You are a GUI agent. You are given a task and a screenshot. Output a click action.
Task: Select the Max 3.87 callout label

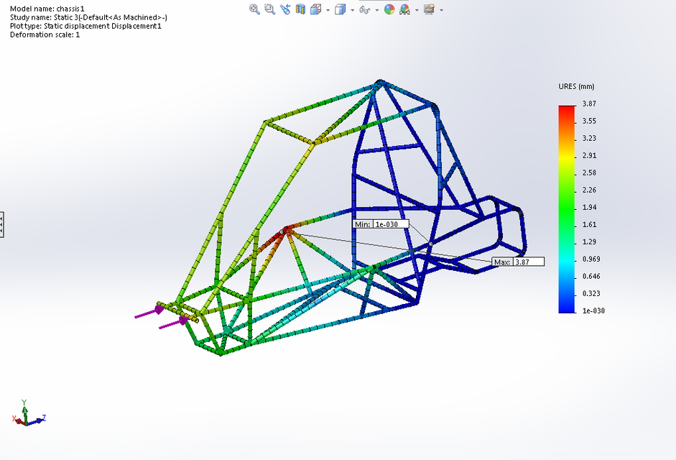tap(519, 262)
